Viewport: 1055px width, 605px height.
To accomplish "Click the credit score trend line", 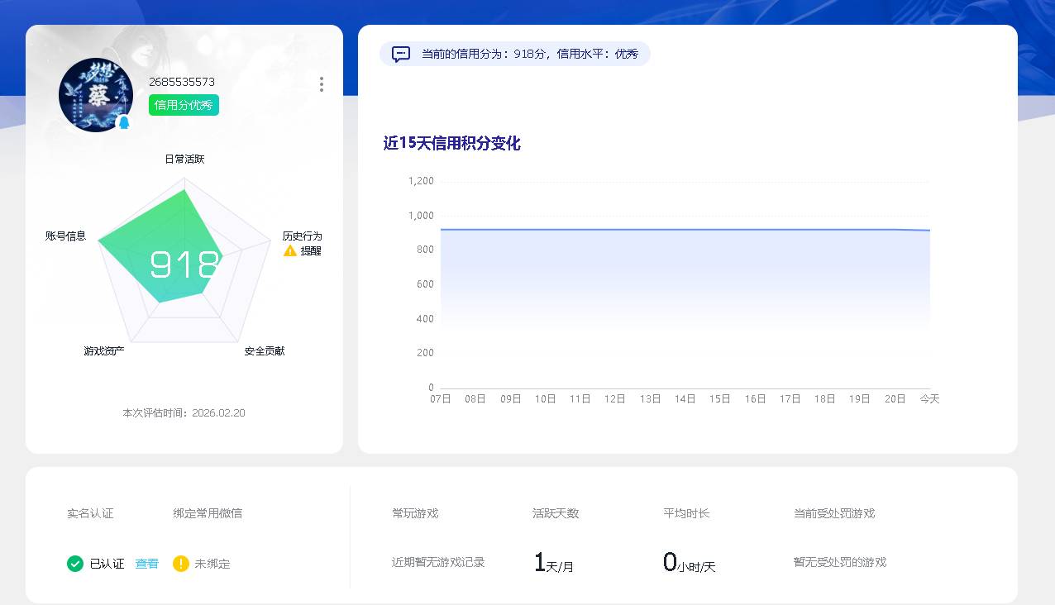I will point(686,231).
